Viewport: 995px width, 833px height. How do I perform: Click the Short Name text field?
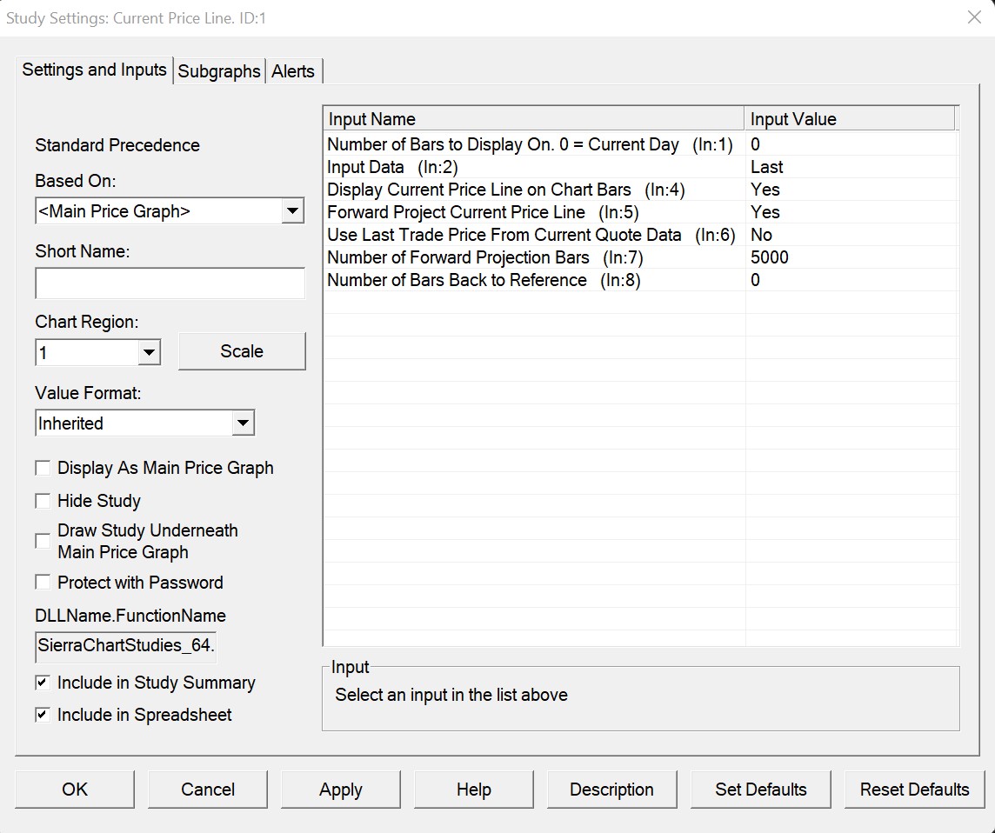click(x=170, y=283)
